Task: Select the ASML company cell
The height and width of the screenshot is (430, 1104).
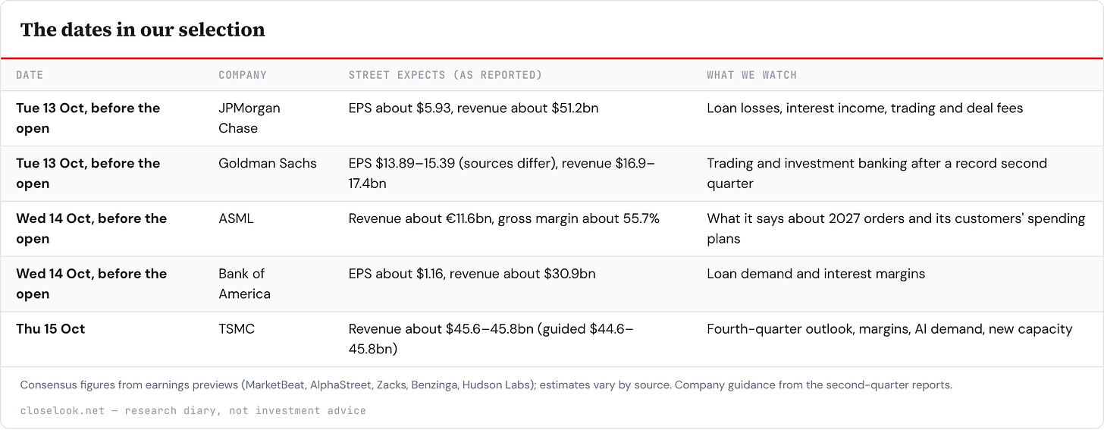Action: pos(236,218)
